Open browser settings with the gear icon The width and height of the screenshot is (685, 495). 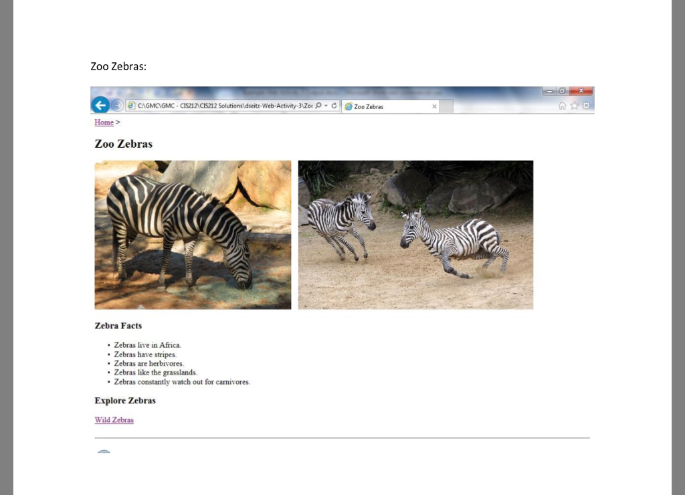pyautogui.click(x=586, y=106)
